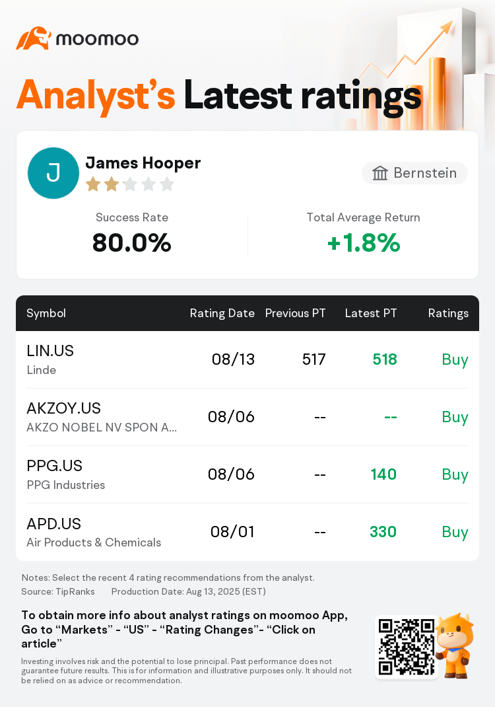Click the Bernstein firm badge

point(414,173)
